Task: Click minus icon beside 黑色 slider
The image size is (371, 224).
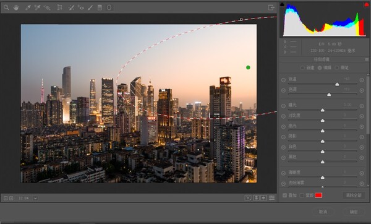Action: [283, 158]
